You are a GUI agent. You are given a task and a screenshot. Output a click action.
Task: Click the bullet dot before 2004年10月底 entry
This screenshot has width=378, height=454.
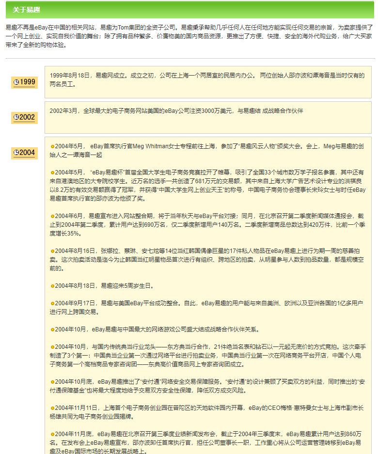(52, 382)
